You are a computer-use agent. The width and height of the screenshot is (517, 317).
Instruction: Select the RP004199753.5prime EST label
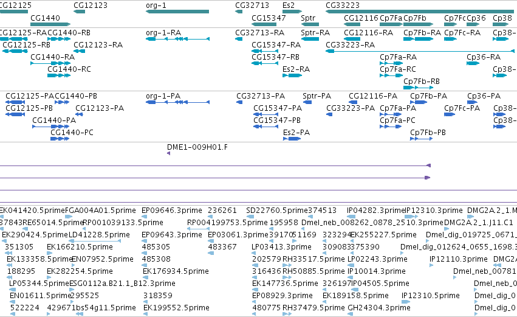[227, 223]
